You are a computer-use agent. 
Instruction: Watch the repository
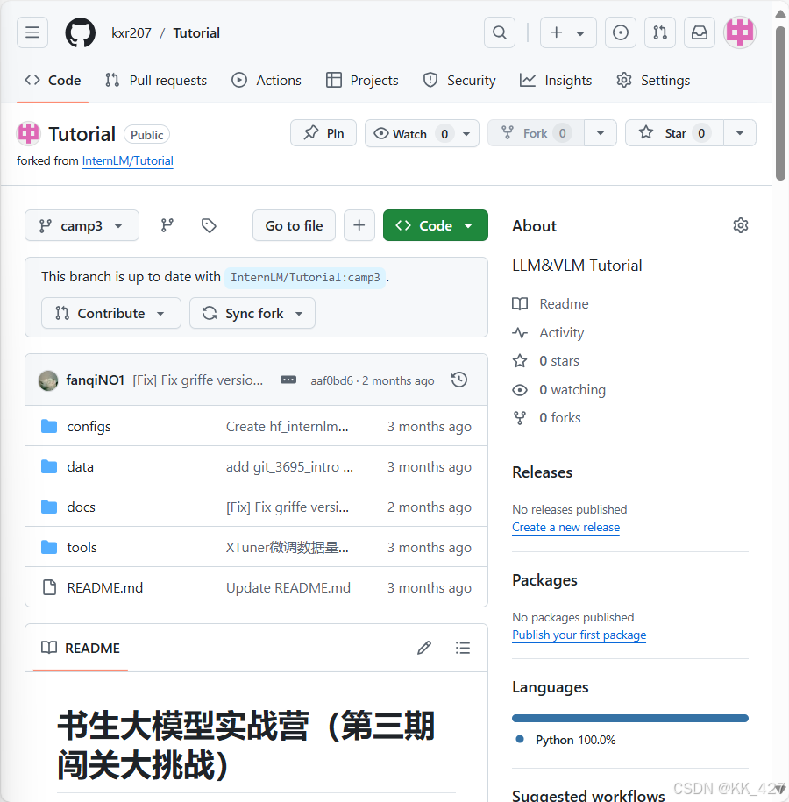422,133
